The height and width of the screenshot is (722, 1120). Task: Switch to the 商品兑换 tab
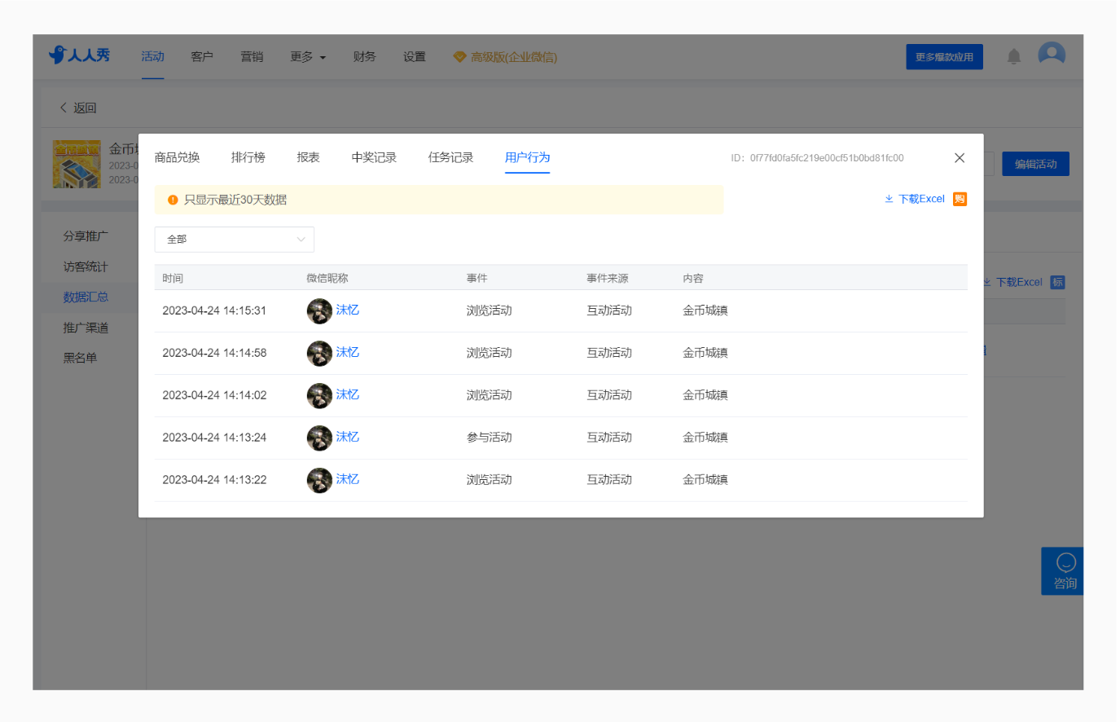[177, 157]
